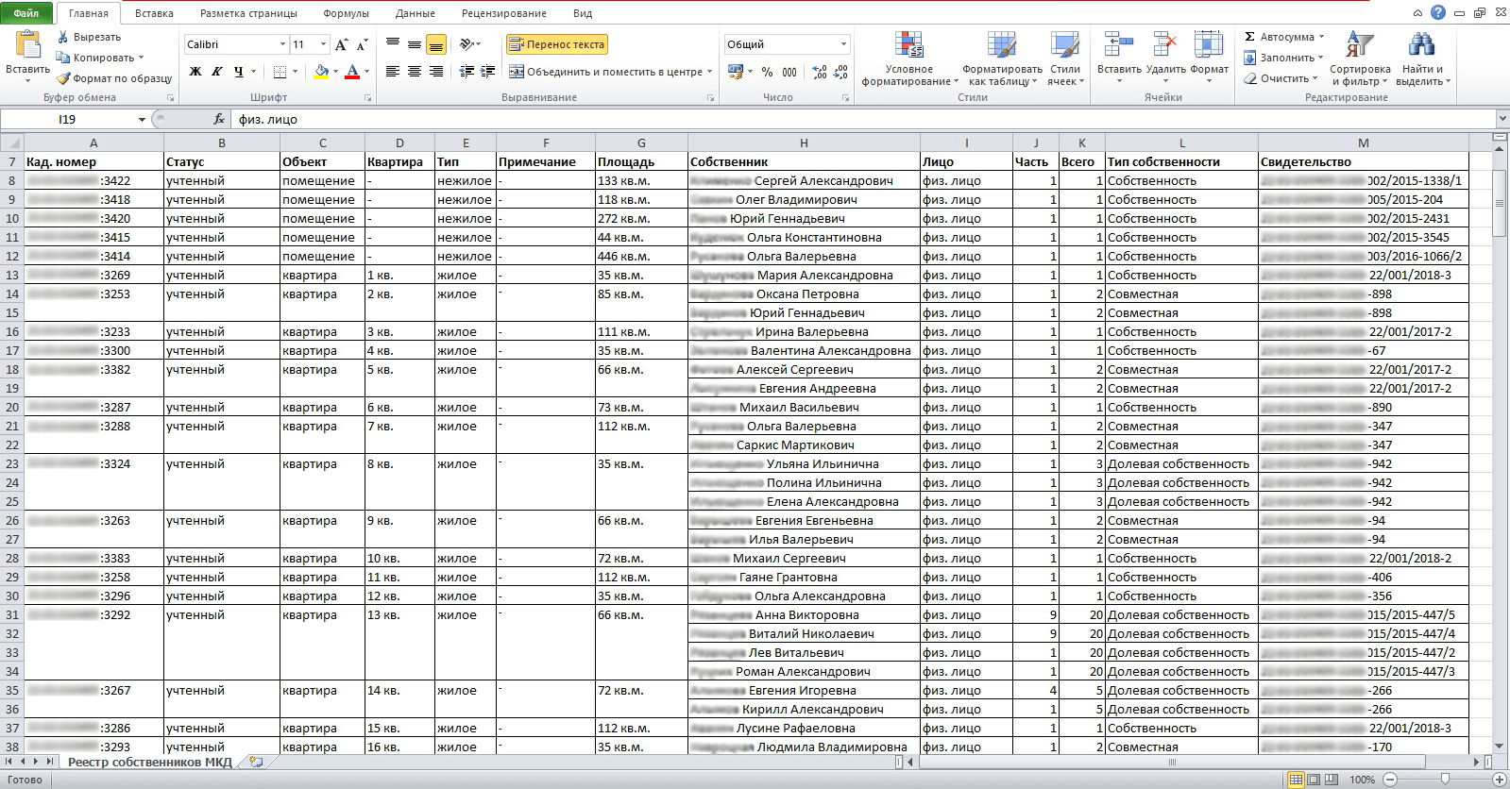Open the Файл menu tab
The image size is (1510, 789).
coord(26,13)
